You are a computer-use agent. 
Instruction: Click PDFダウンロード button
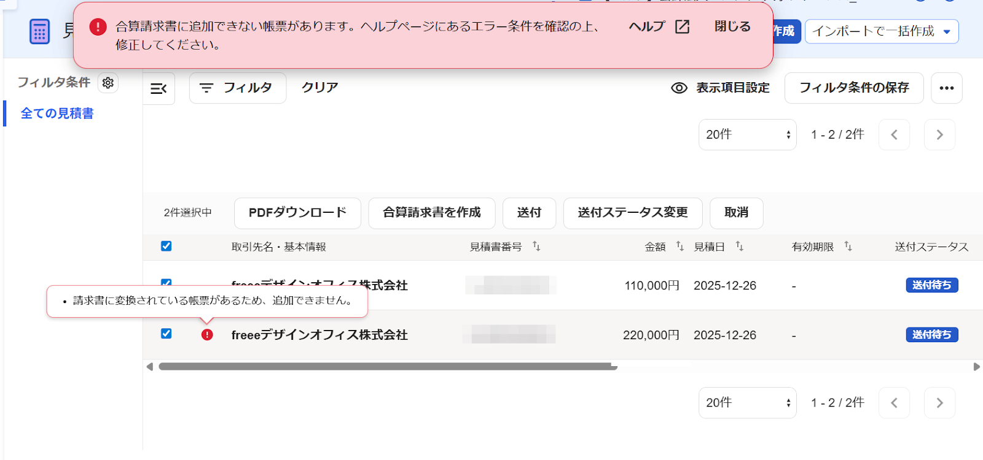[x=297, y=213]
